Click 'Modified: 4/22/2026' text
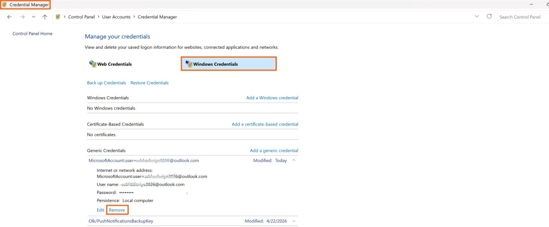Image resolution: width=549 pixels, height=227 pixels. pos(266,221)
